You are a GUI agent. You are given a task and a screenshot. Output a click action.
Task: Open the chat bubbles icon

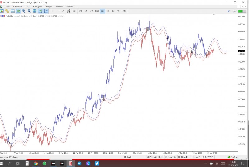point(234,11)
